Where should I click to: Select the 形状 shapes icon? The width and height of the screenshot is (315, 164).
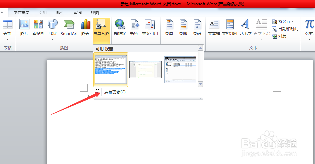point(52,24)
